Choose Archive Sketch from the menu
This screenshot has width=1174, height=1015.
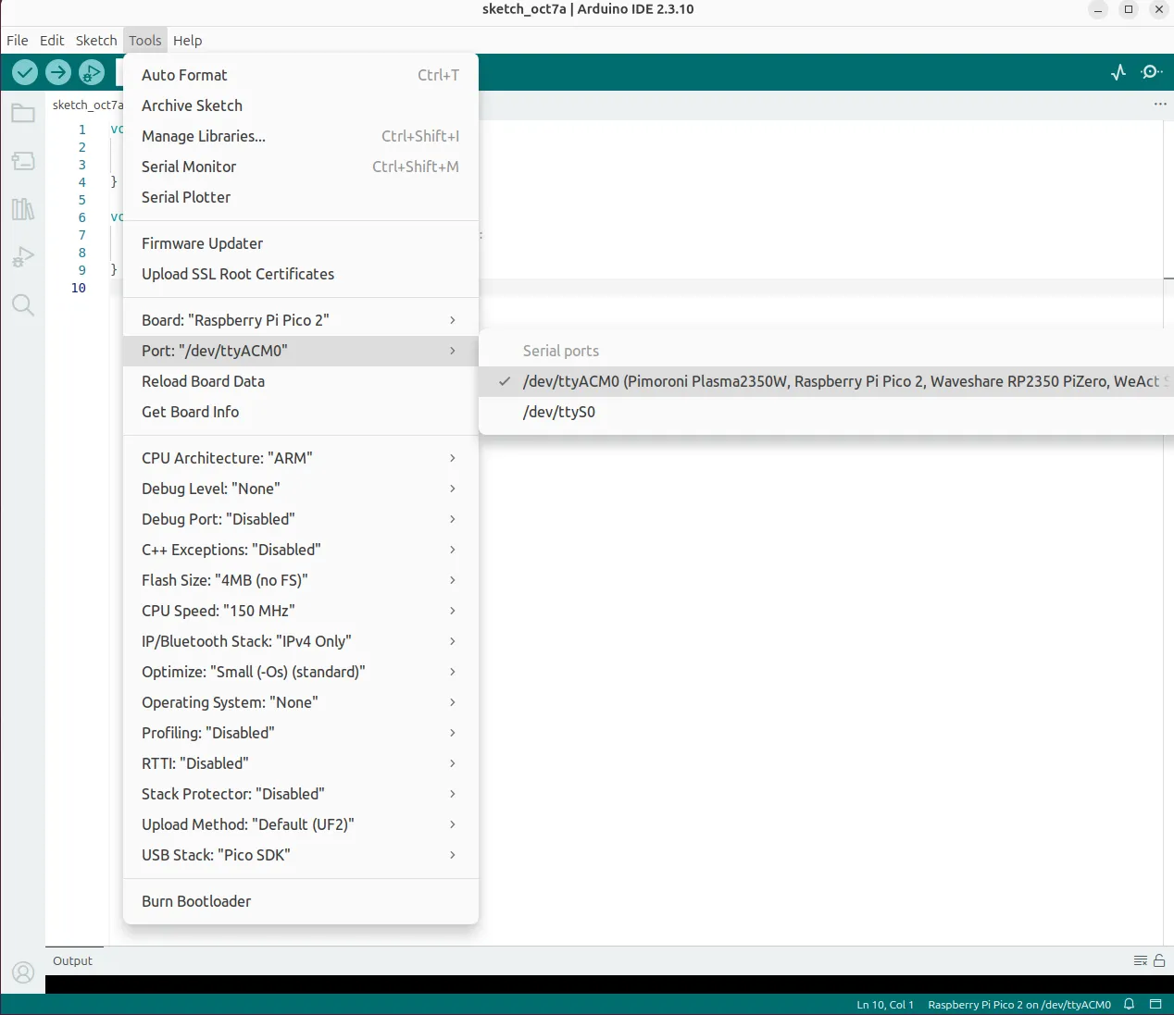coord(301,105)
